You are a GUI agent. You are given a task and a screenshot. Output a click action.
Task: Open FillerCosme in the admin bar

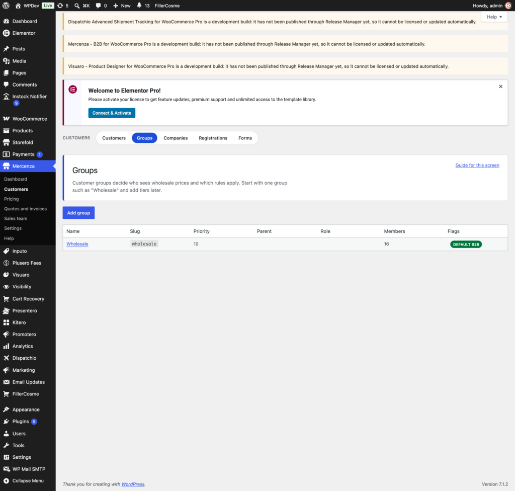tap(167, 6)
